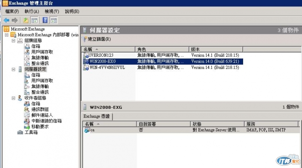This screenshot has width=302, height=168.
Task: Collapse the 組織組態 tree node
Action: [13, 41]
